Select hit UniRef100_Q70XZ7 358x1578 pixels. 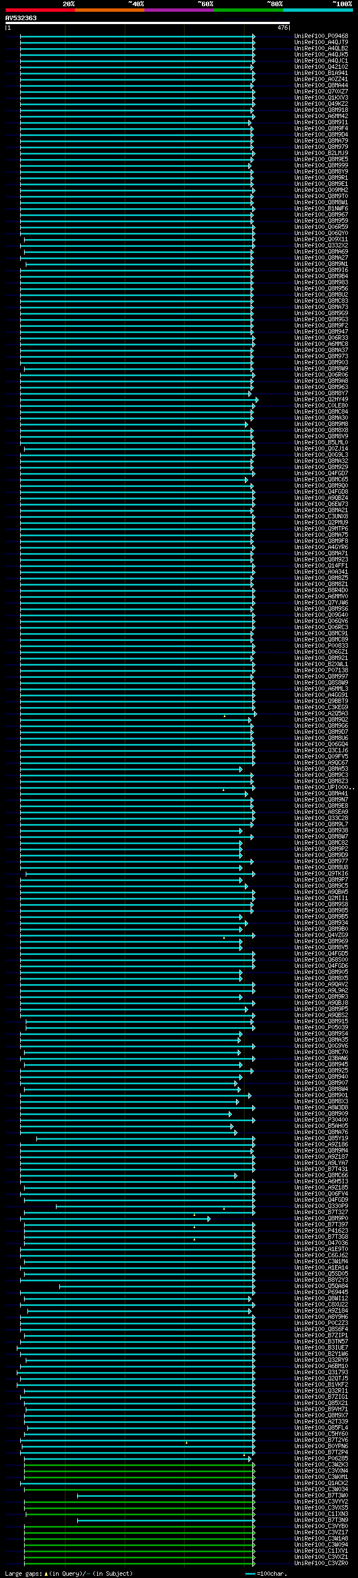(x=321, y=91)
